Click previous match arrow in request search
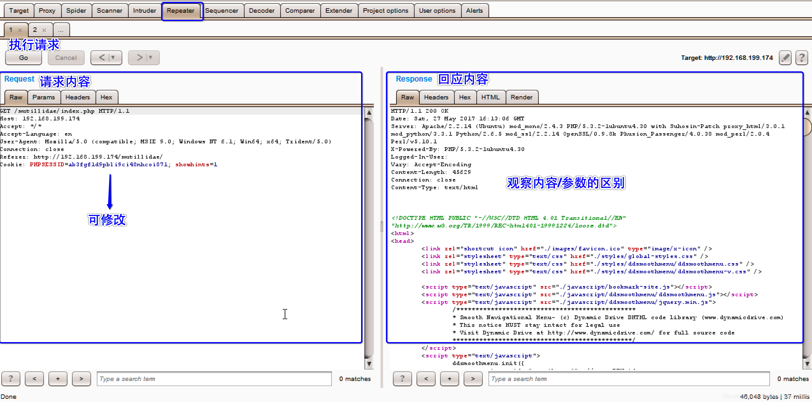 click(x=34, y=378)
